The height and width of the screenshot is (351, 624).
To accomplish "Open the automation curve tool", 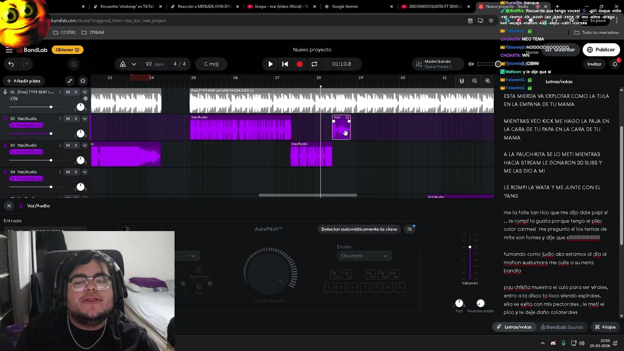I will tap(70, 81).
